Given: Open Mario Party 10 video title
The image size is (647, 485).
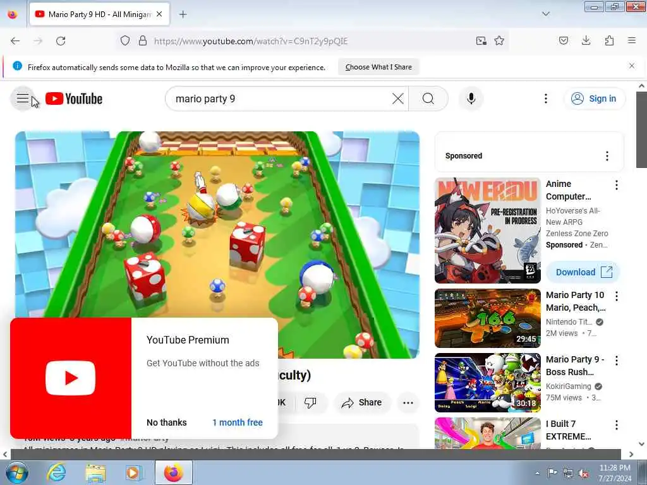Looking at the screenshot, I should [576, 301].
